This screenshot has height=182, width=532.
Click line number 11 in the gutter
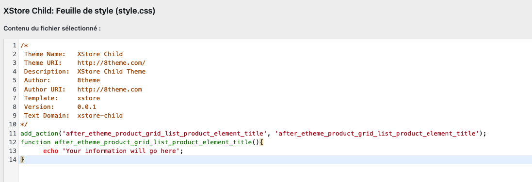pyautogui.click(x=13, y=134)
